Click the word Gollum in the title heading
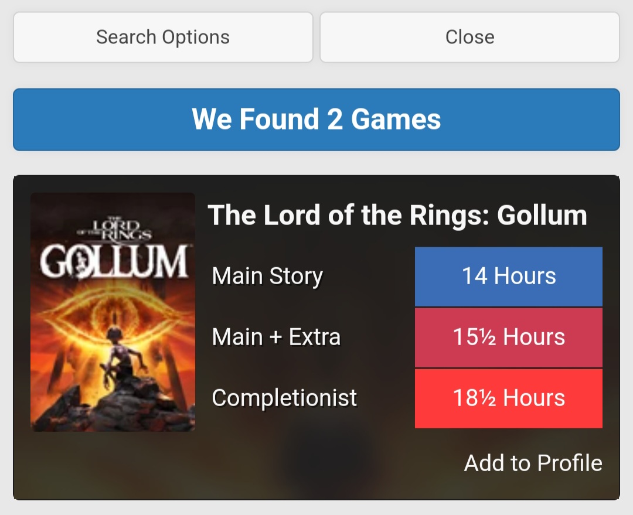The height and width of the screenshot is (515, 633). [x=542, y=215]
